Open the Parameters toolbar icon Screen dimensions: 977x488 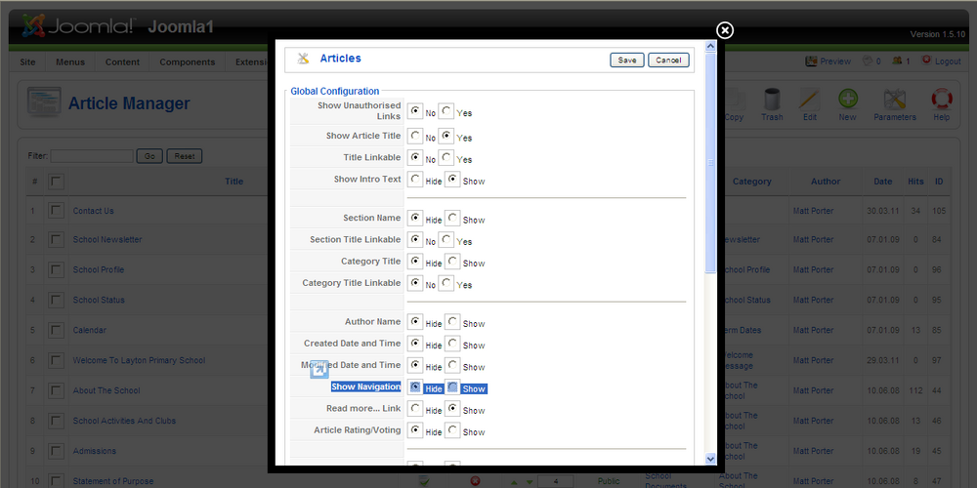[x=895, y=100]
